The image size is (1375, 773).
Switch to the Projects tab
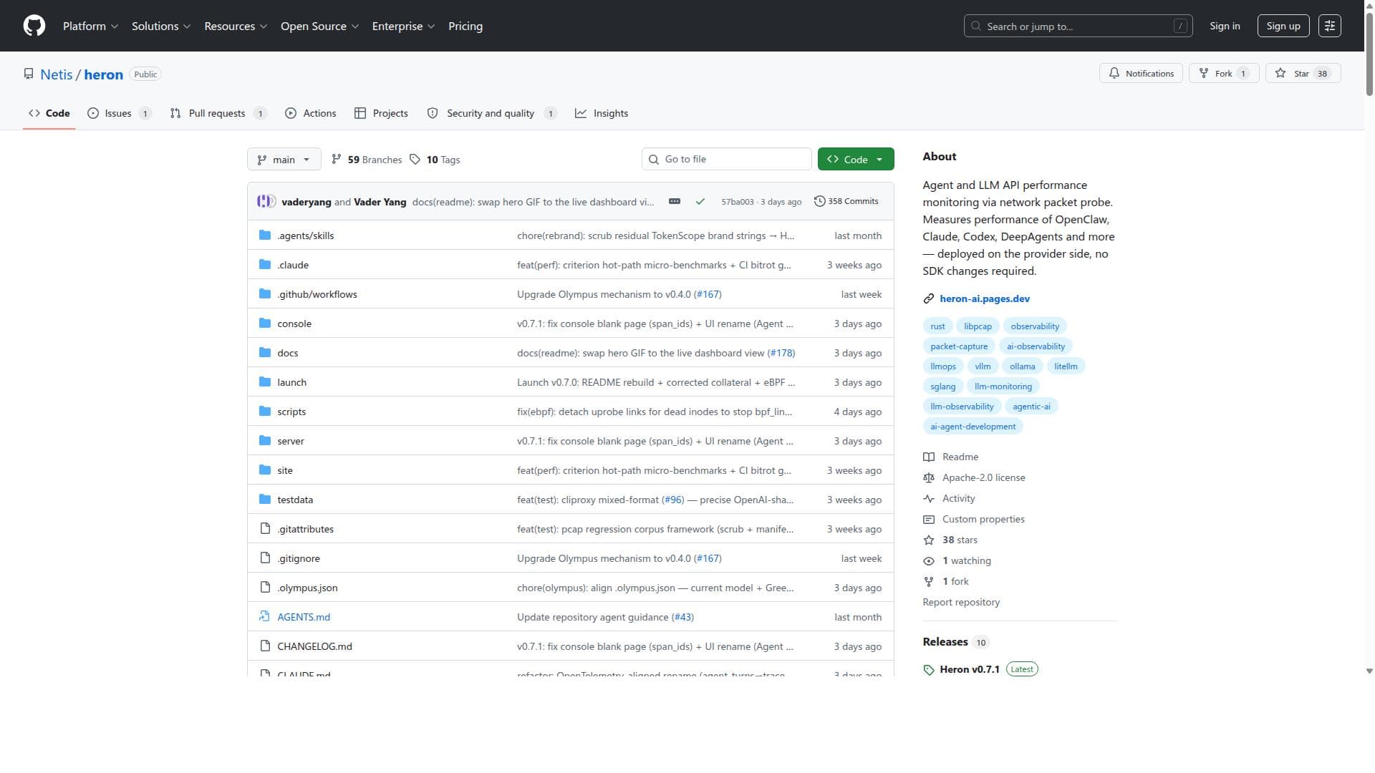coord(381,113)
